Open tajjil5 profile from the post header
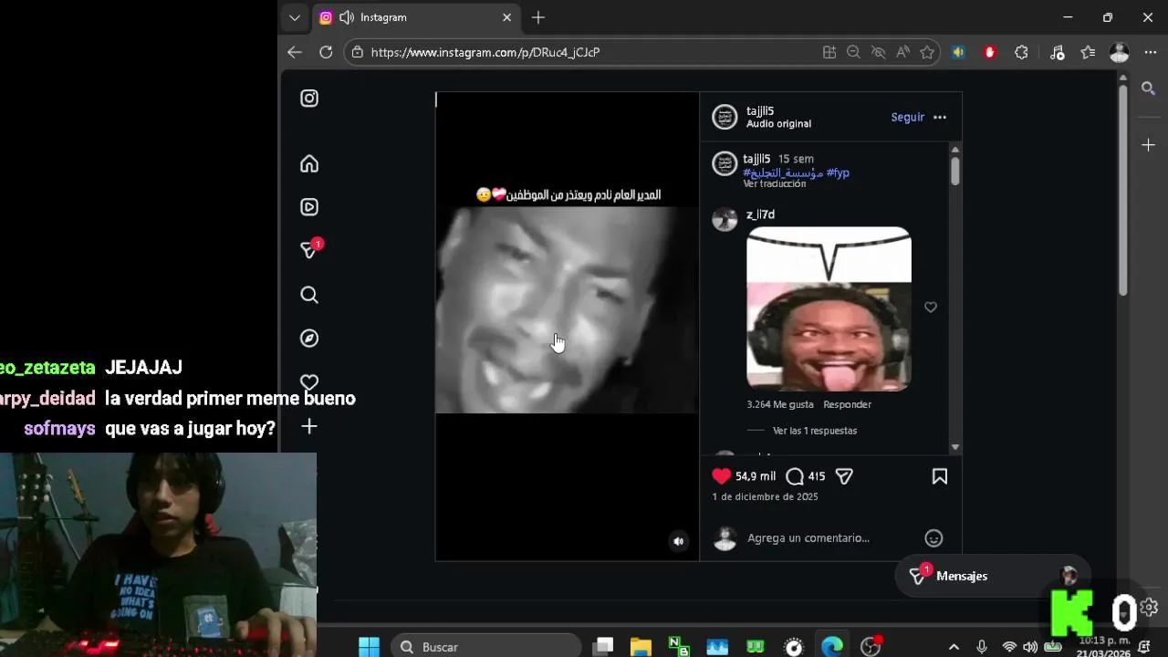Screen dimensions: 1168x657 point(760,111)
